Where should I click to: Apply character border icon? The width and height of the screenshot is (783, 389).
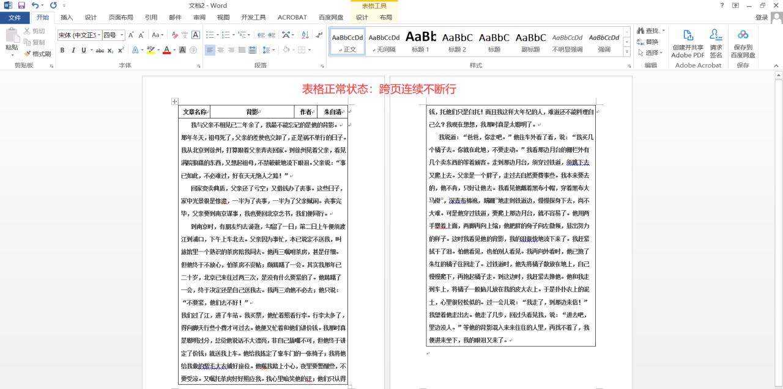[196, 35]
